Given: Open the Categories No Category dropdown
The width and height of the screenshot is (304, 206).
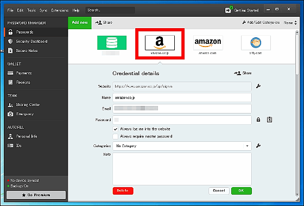Looking at the screenshot, I should point(182,146).
